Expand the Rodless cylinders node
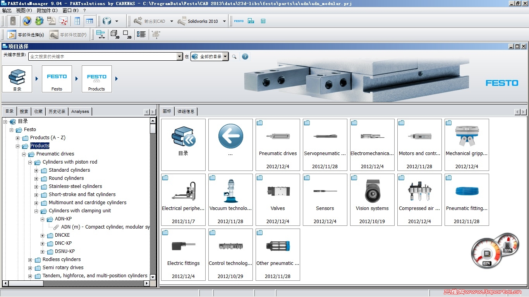 [x=30, y=260]
